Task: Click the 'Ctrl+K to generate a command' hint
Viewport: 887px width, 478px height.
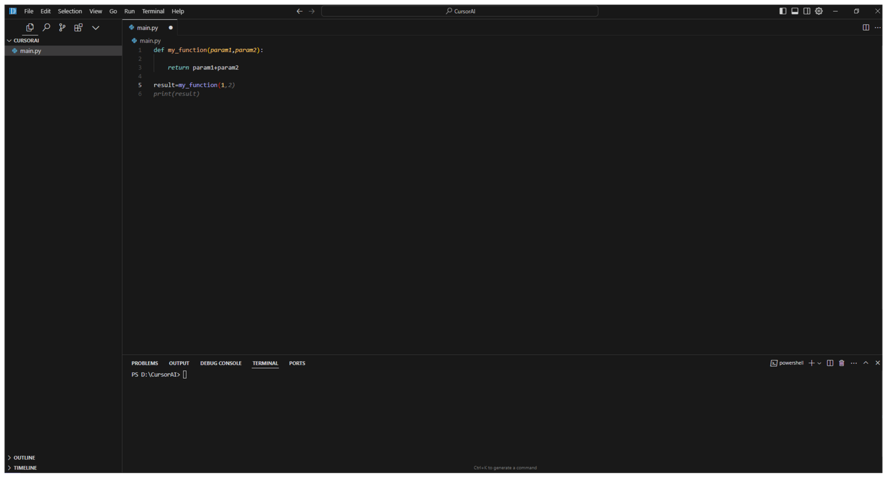Action: click(x=505, y=468)
